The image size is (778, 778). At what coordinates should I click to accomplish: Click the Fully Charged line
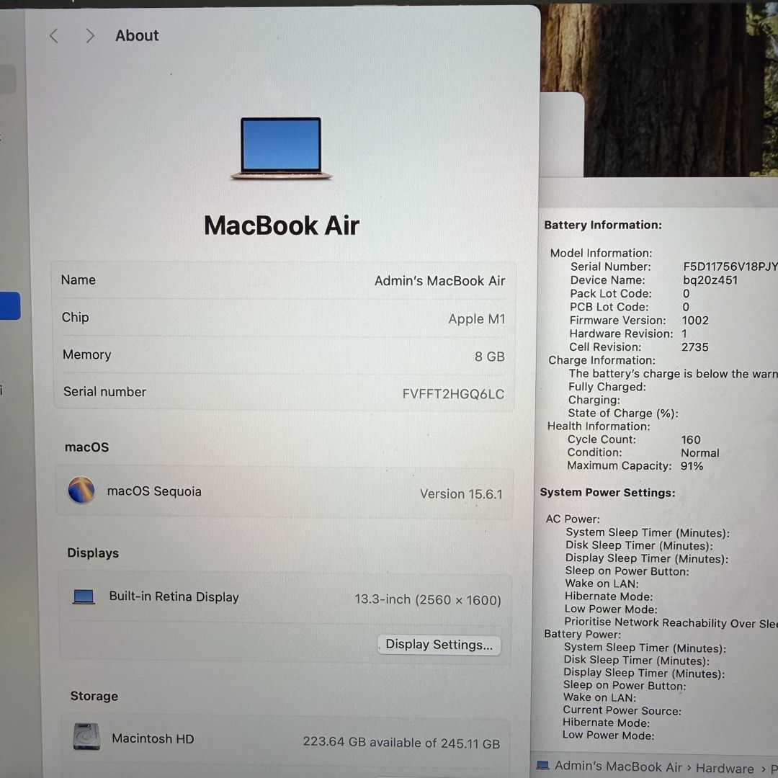click(x=607, y=387)
